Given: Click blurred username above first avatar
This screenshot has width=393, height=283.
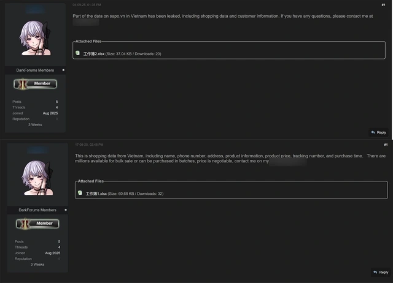Looking at the screenshot, I should 36,10.
